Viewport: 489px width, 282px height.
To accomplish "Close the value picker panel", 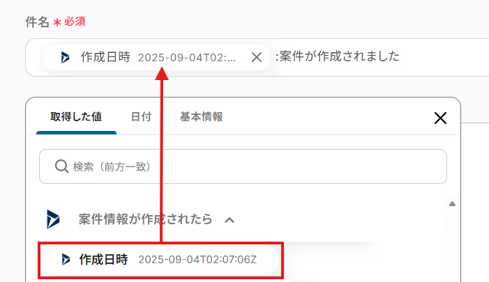I will (440, 118).
